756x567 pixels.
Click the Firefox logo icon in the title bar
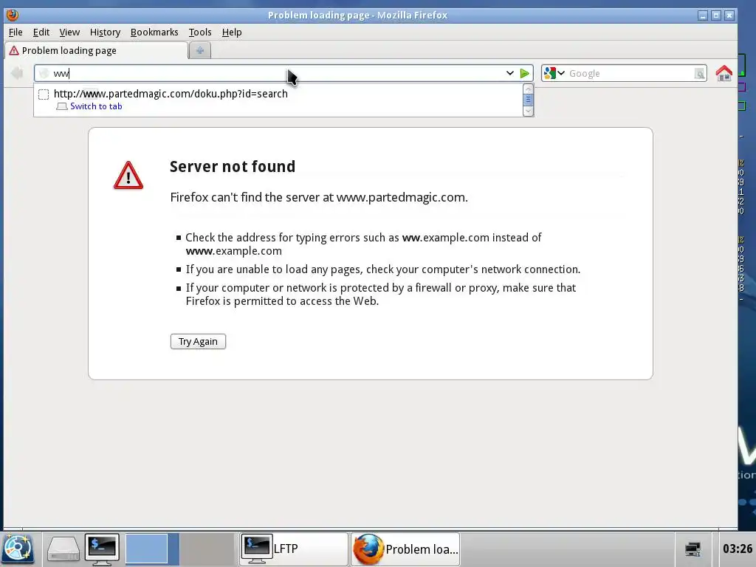click(x=13, y=15)
